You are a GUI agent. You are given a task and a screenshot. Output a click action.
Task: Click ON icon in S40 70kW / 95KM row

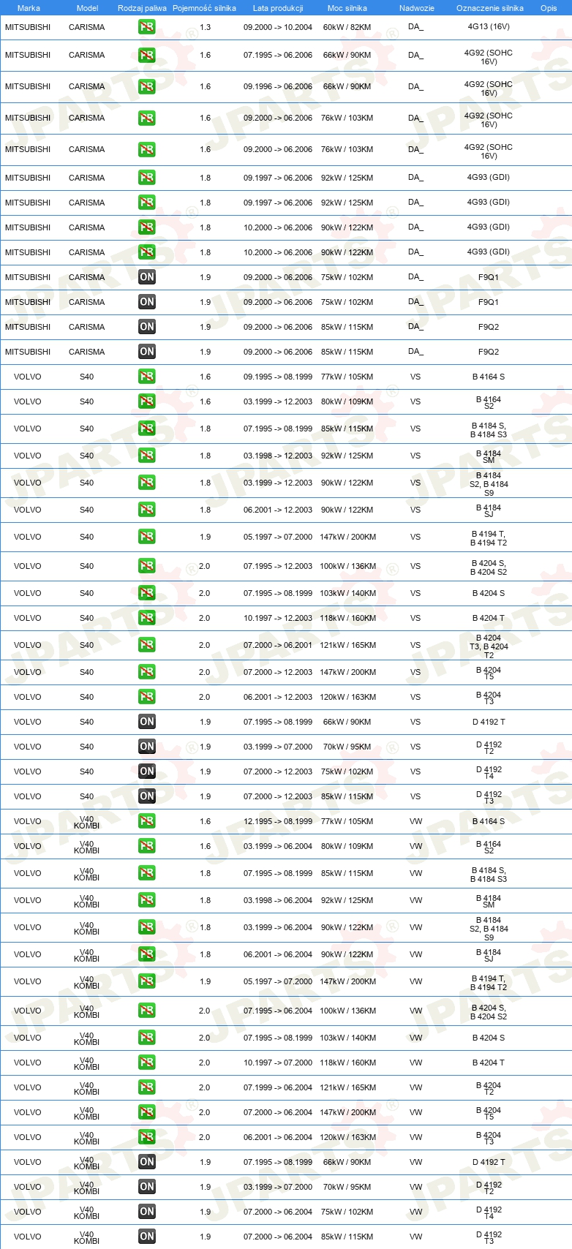(147, 747)
